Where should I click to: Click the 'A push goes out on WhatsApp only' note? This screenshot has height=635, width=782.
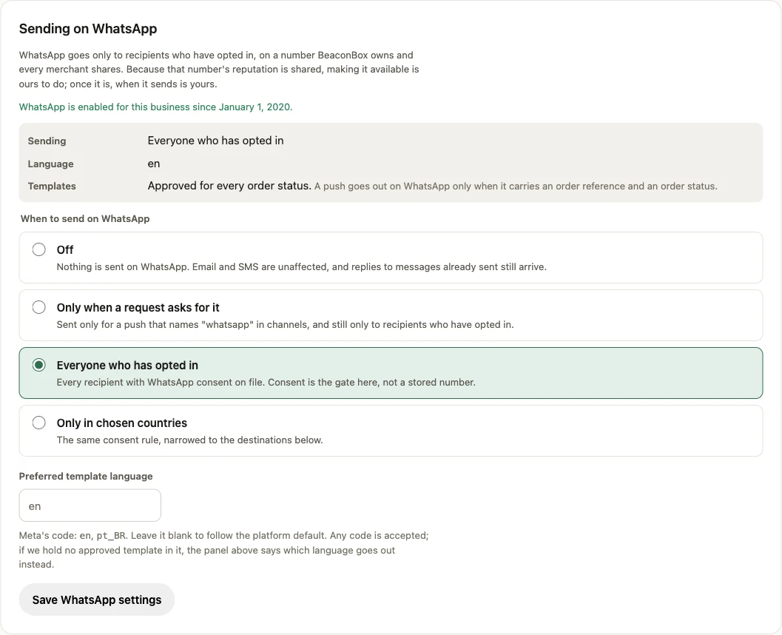coord(516,186)
